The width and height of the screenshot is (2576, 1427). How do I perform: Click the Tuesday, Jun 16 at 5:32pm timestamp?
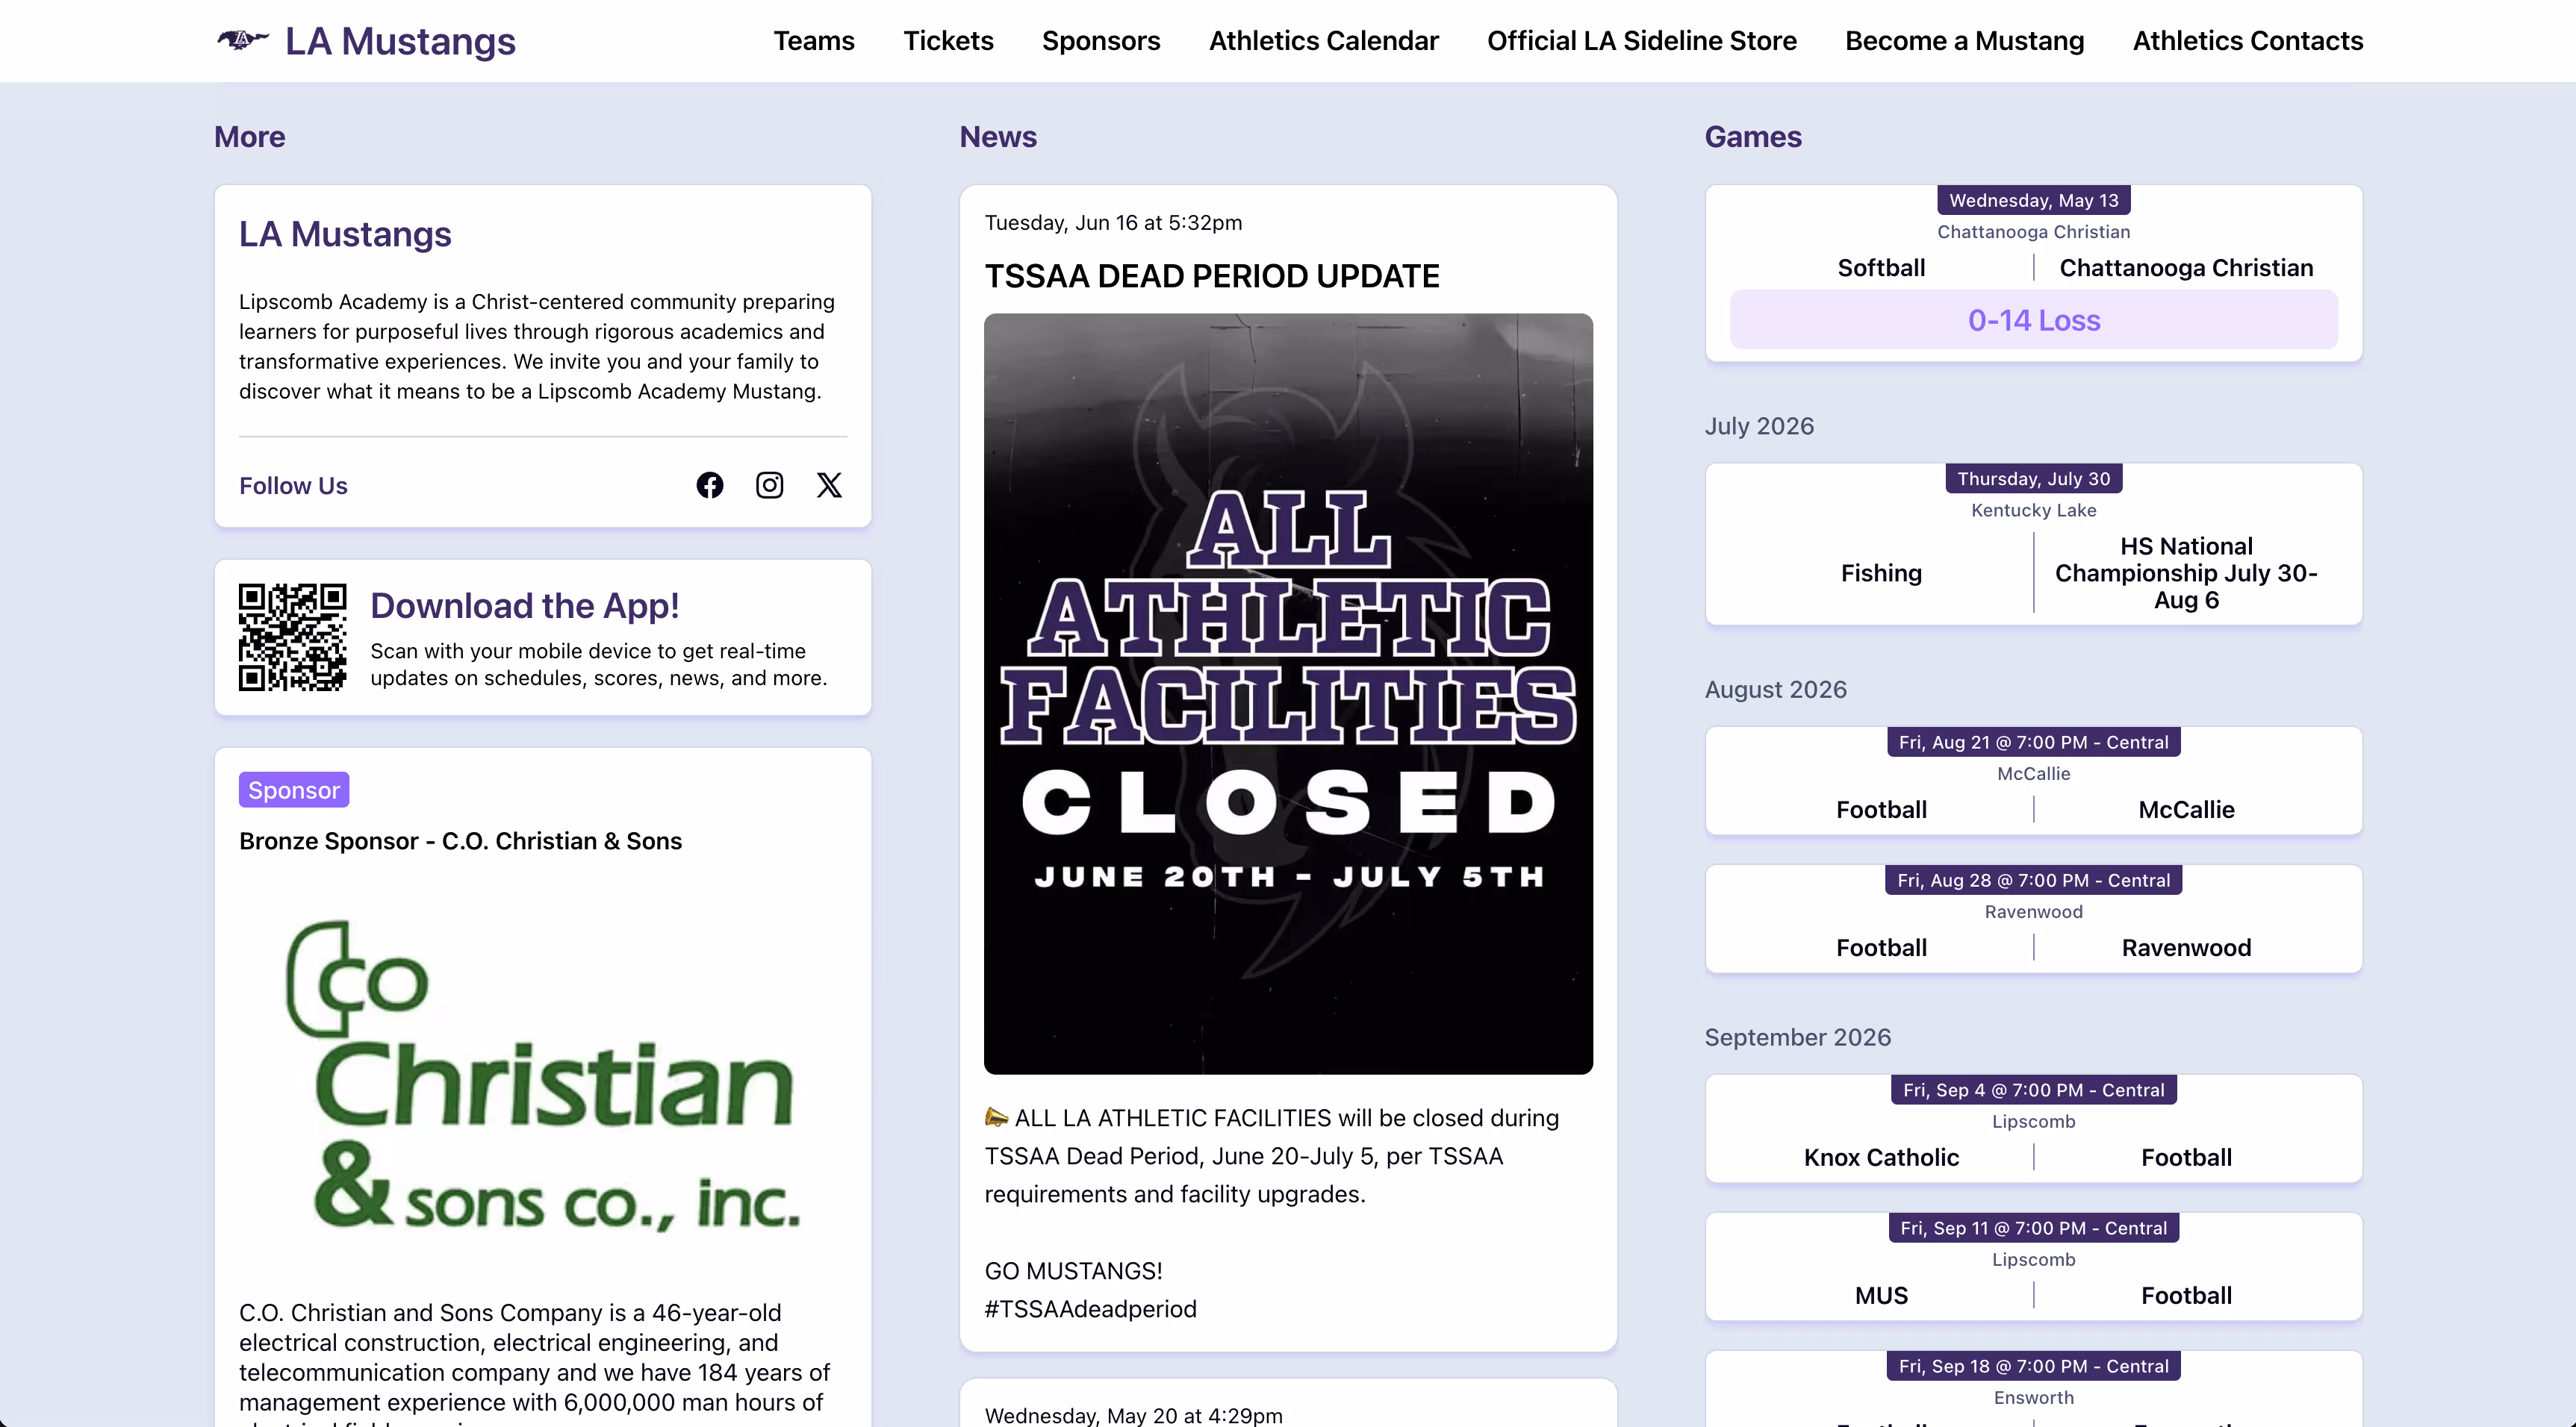point(1113,223)
